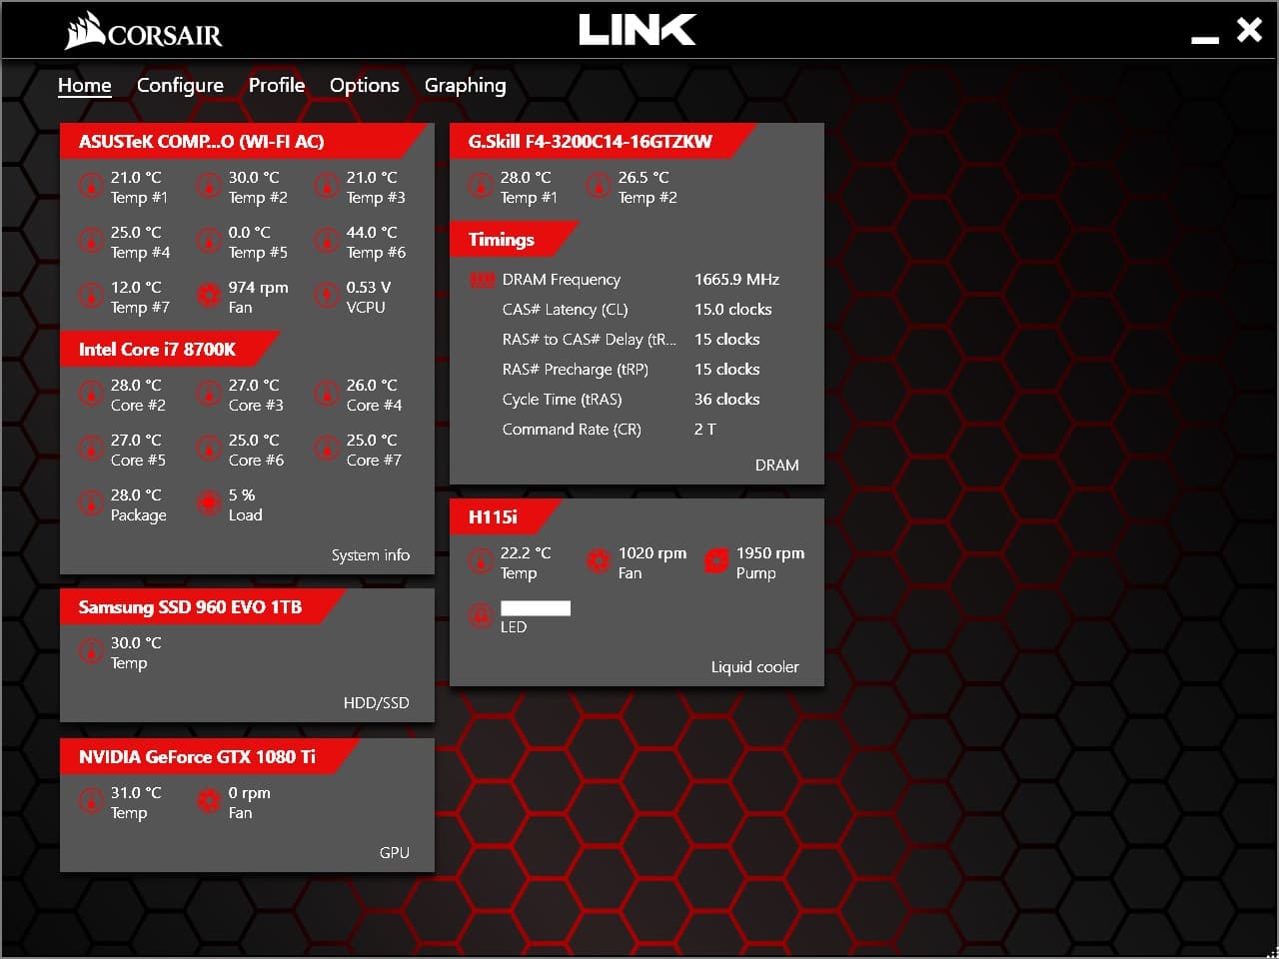The height and width of the screenshot is (959, 1279).
Task: Click the motherboard Temp #7 thermometer icon
Action: coord(91,296)
